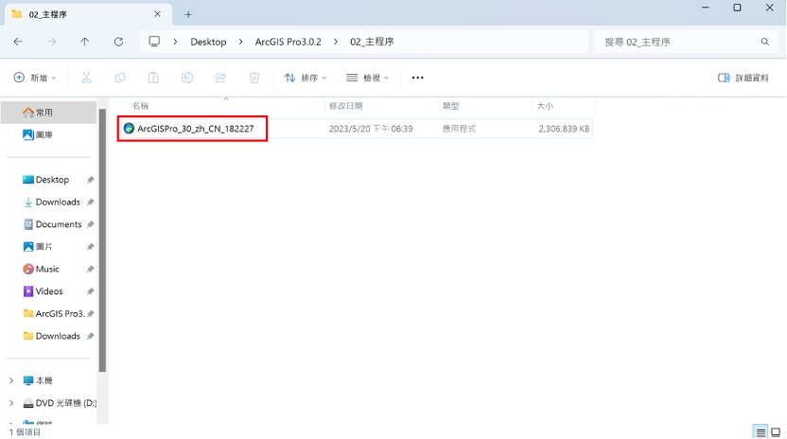The height and width of the screenshot is (439, 787).
Task: Close the 02_主程序 tab
Action: 158,14
